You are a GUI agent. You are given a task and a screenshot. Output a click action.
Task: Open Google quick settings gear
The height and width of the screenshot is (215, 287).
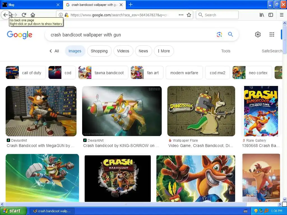click(258, 34)
